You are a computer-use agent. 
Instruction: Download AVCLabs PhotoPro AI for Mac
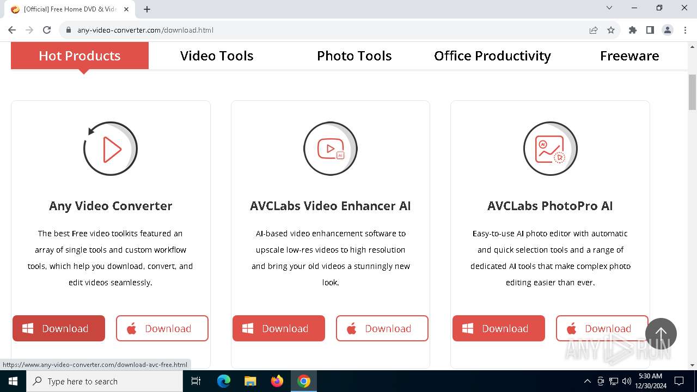pyautogui.click(x=602, y=328)
